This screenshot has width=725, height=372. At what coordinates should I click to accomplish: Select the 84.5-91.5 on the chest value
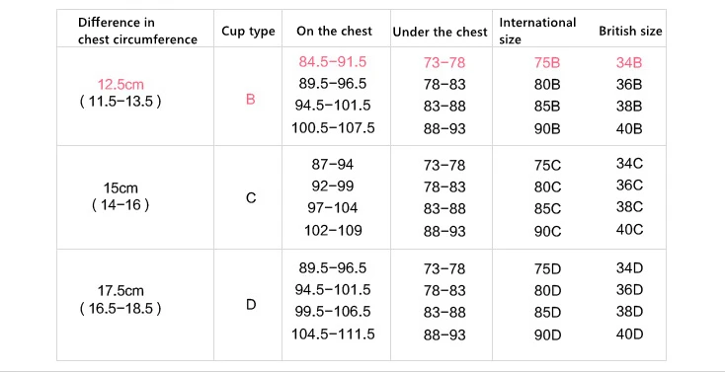click(x=333, y=62)
